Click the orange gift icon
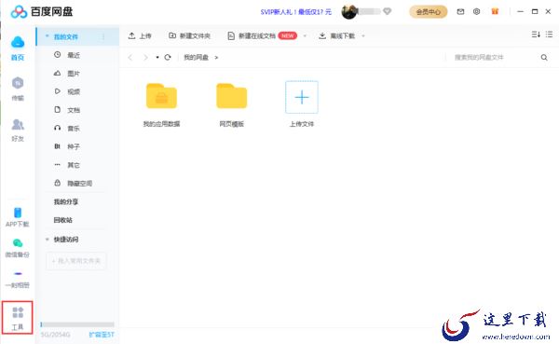559x344 pixels. click(x=495, y=12)
